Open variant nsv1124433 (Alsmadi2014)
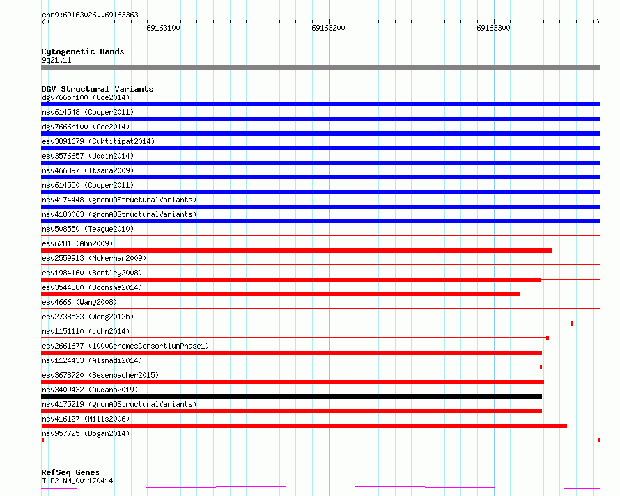Screen dimensions: 620x496 (x=92, y=360)
